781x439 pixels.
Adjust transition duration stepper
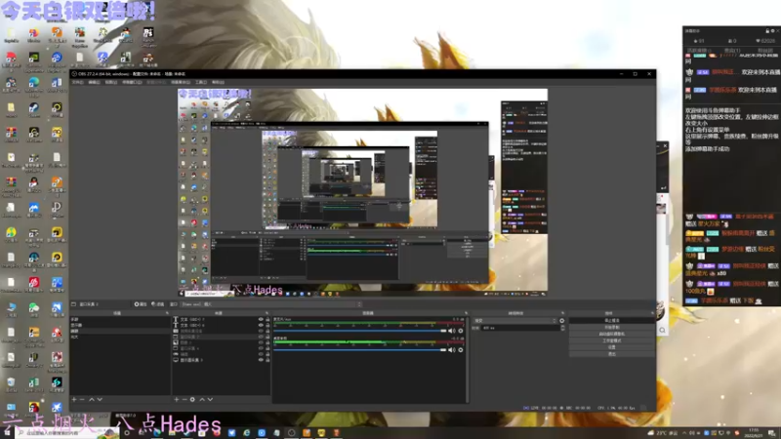click(563, 328)
